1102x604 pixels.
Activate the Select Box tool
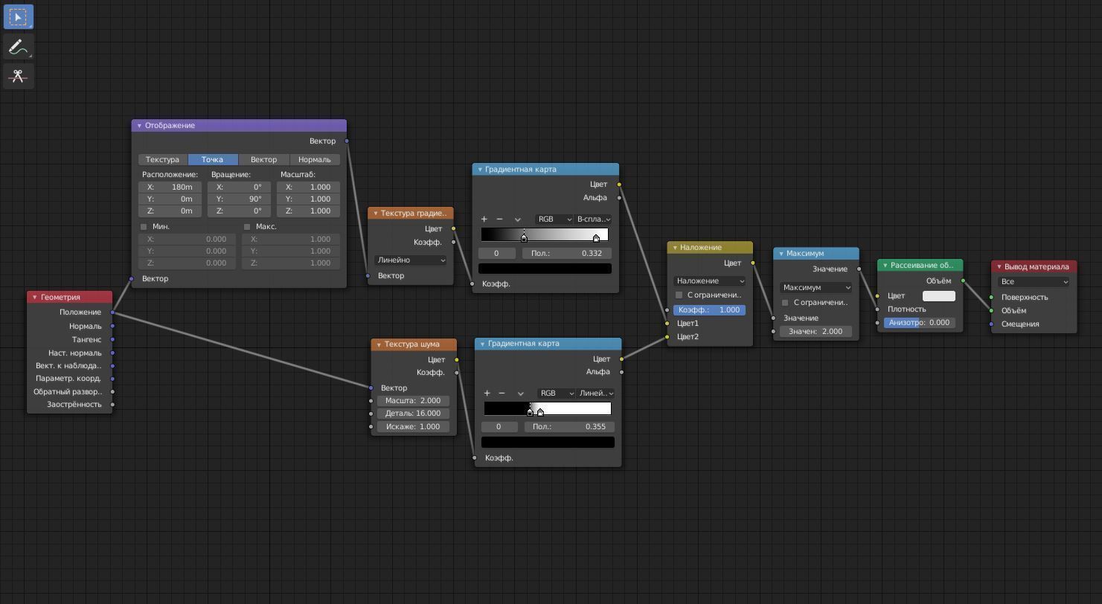tap(18, 16)
